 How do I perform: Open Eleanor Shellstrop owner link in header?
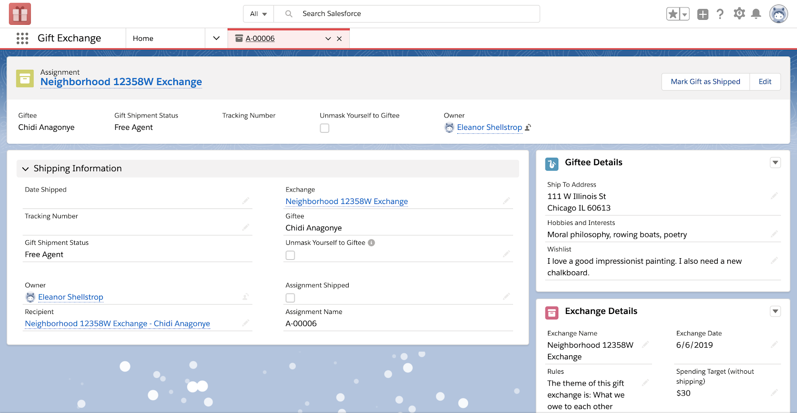pyautogui.click(x=490, y=127)
